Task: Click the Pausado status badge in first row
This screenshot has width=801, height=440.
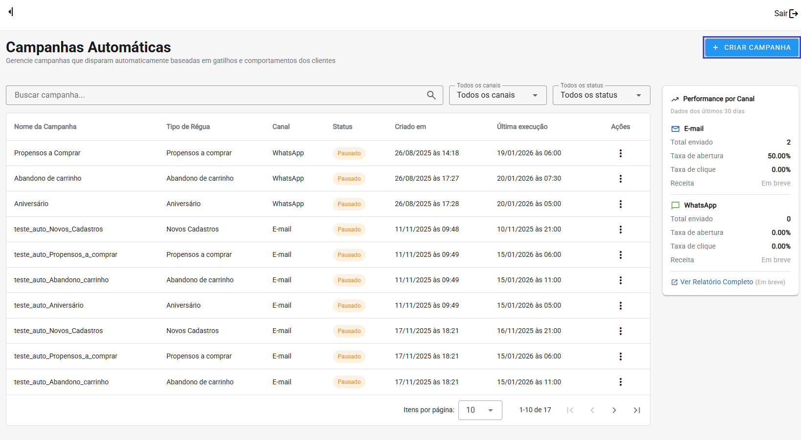Action: pyautogui.click(x=349, y=153)
